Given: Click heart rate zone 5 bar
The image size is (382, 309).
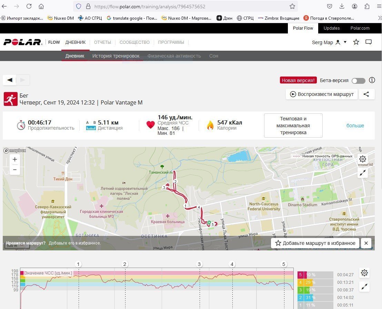Looking at the screenshot, I should pos(315,275).
